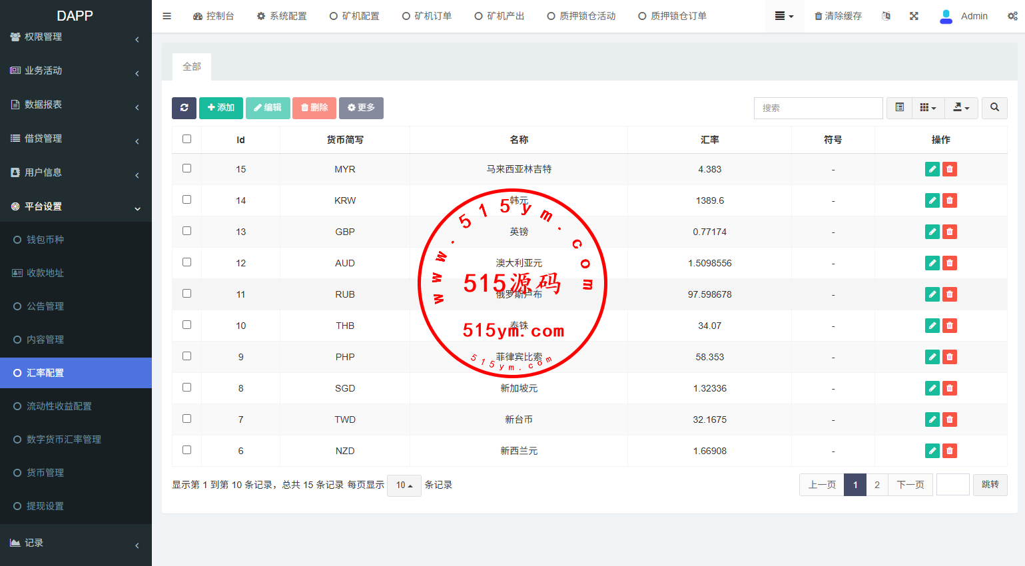The image size is (1025, 566).
Task: Expand the 权限管理 sidebar menu
Action: point(75,37)
